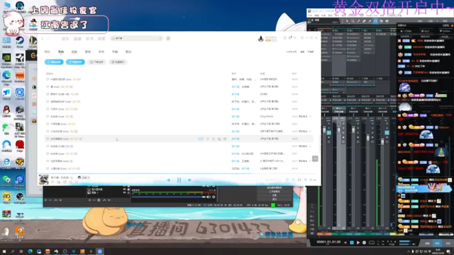This screenshot has height=255, width=454.
Task: Jump back to the top of the song list
Action: click(x=315, y=159)
